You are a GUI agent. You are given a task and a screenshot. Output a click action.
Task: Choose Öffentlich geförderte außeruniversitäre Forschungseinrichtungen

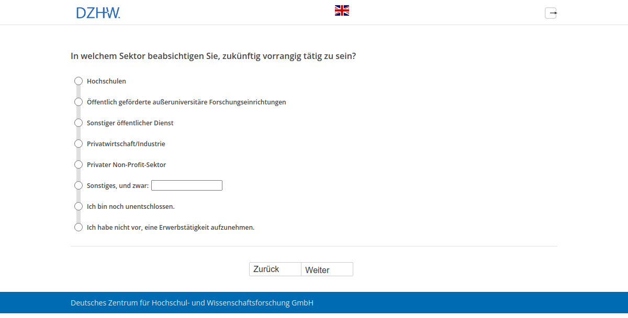click(x=78, y=102)
